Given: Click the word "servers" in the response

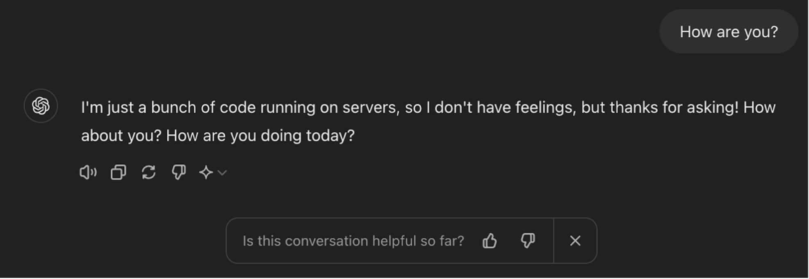Looking at the screenshot, I should [x=370, y=108].
